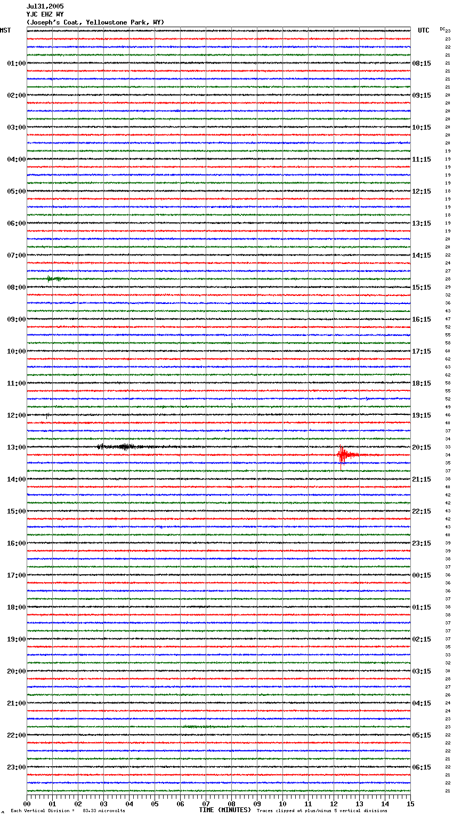Screen dimensions: 453x818
Task: Click the 06:15 UTC time label
Action: 422,767
